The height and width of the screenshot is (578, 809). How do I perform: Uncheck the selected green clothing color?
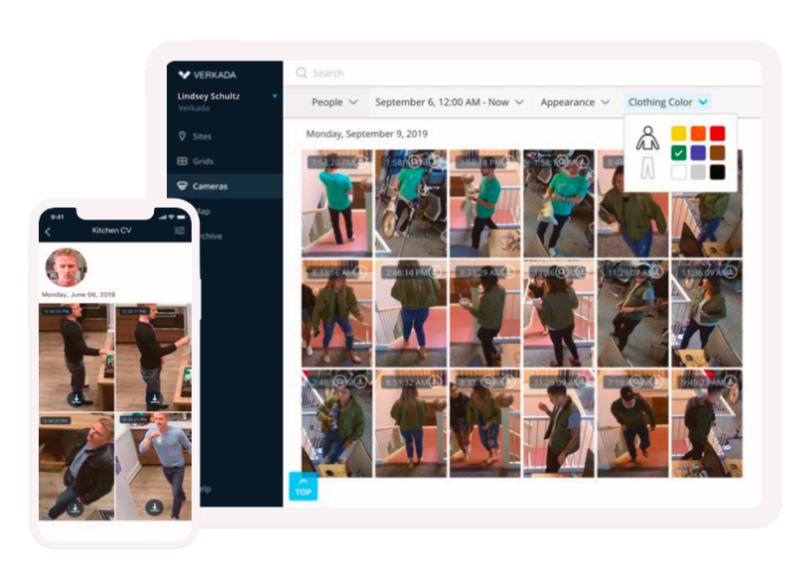point(678,153)
